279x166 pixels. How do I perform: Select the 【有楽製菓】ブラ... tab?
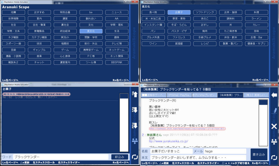point(230,95)
